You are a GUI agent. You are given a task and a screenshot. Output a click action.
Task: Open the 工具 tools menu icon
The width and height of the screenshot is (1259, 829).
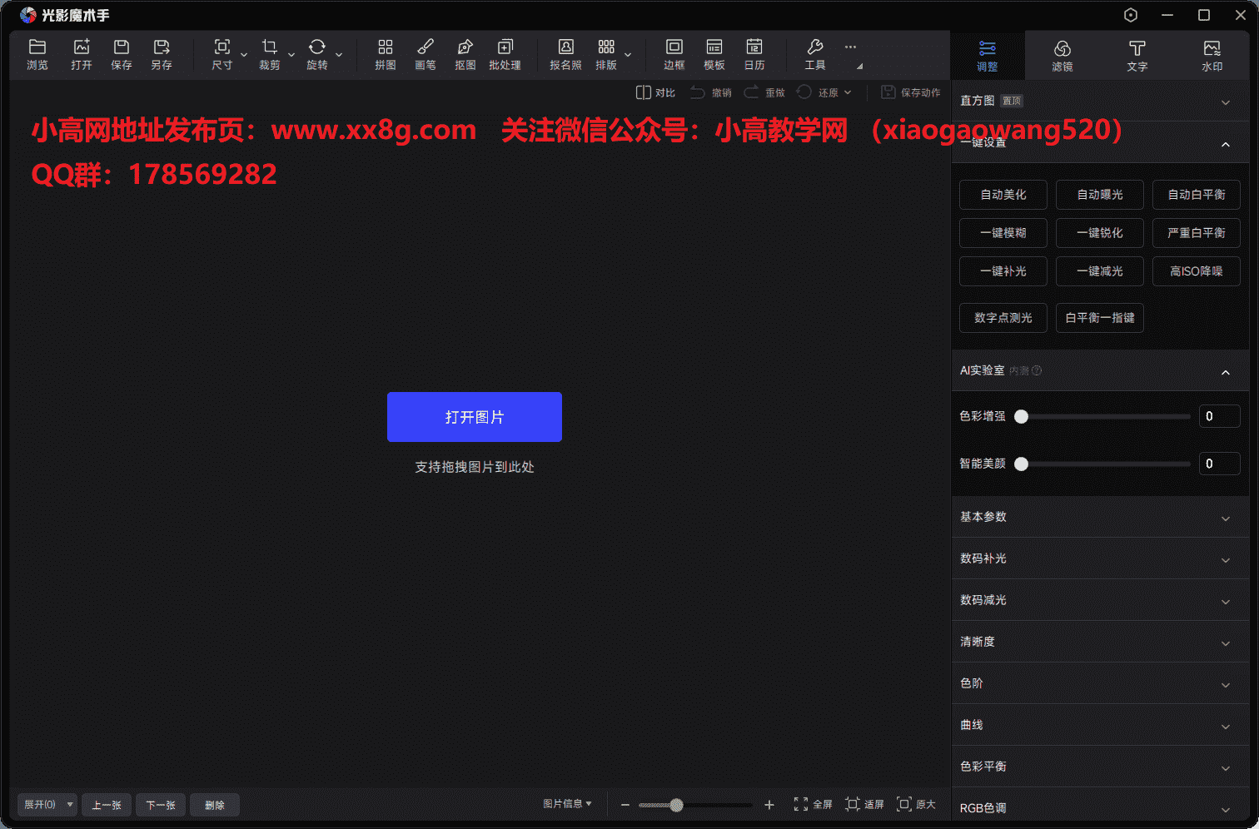click(815, 54)
